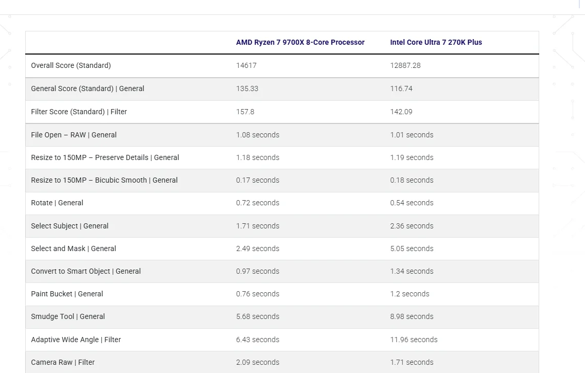Click the 5.05 seconds cell

(x=412, y=248)
